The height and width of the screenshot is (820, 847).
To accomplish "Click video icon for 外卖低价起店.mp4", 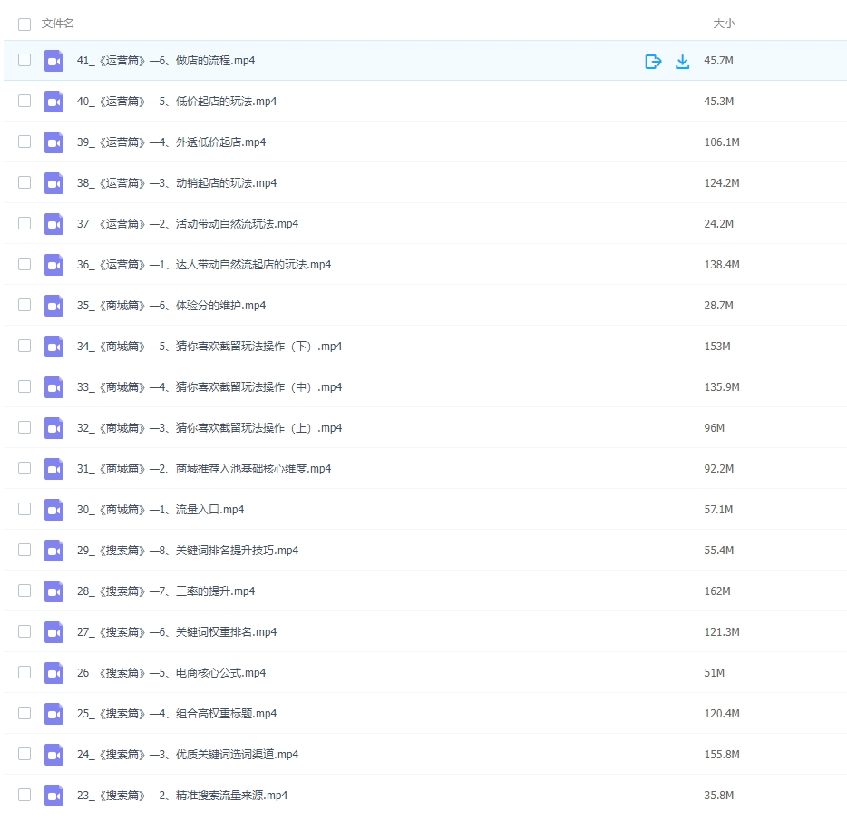I will pyautogui.click(x=54, y=142).
